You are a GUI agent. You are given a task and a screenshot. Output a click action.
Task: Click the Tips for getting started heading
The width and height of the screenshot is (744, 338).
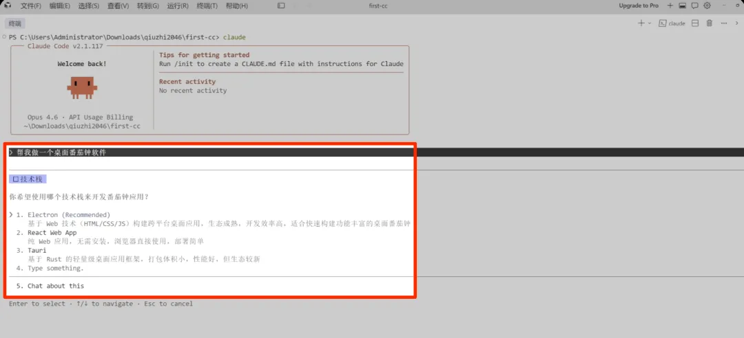point(205,55)
